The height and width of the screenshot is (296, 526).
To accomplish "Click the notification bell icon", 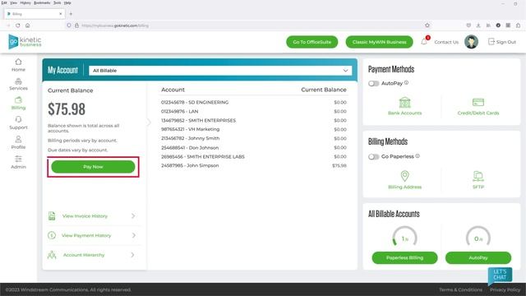I will coord(424,42).
